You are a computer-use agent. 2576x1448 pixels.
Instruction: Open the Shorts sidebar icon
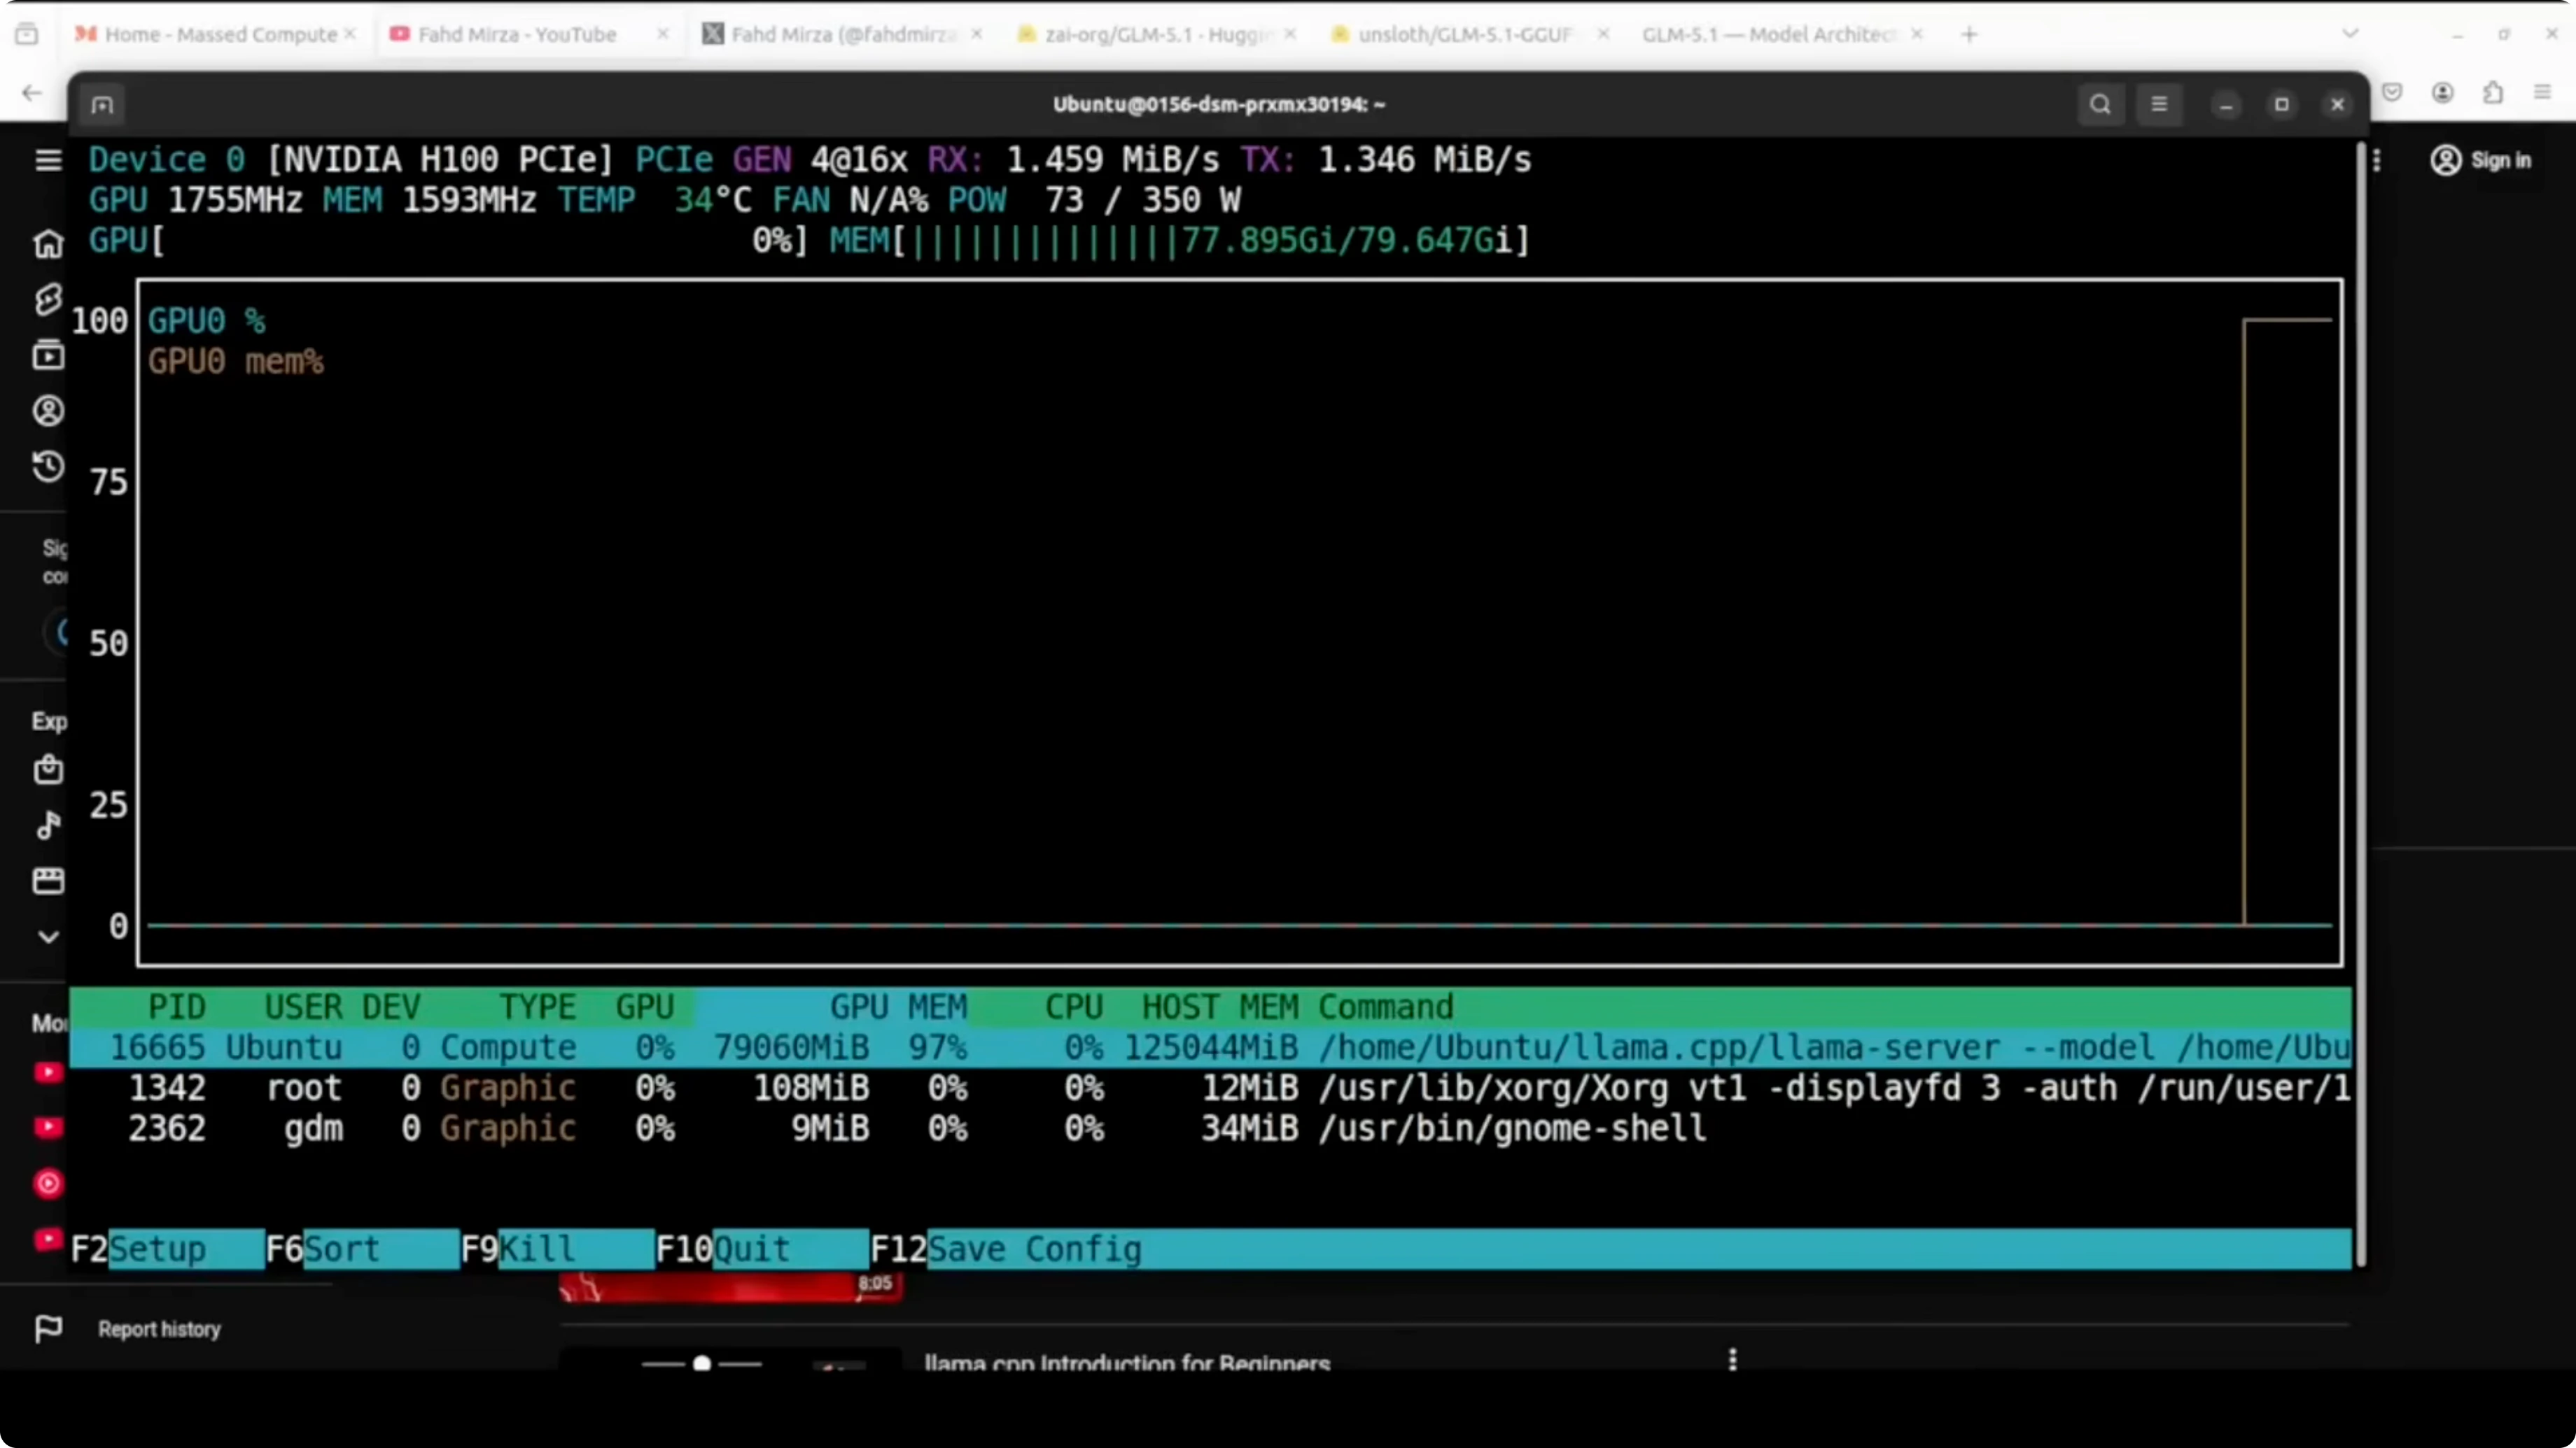click(x=48, y=299)
